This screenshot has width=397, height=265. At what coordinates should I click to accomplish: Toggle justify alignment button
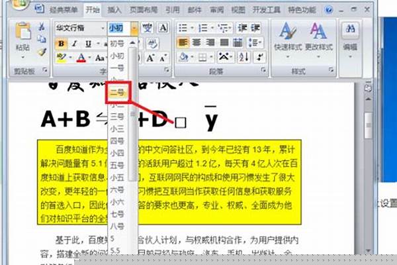[x=224, y=43]
